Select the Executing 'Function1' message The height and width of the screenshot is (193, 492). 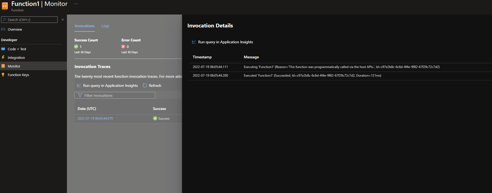342,67
